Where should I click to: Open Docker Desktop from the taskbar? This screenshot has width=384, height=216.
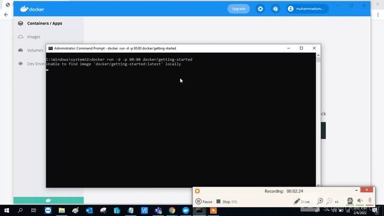click(185, 211)
